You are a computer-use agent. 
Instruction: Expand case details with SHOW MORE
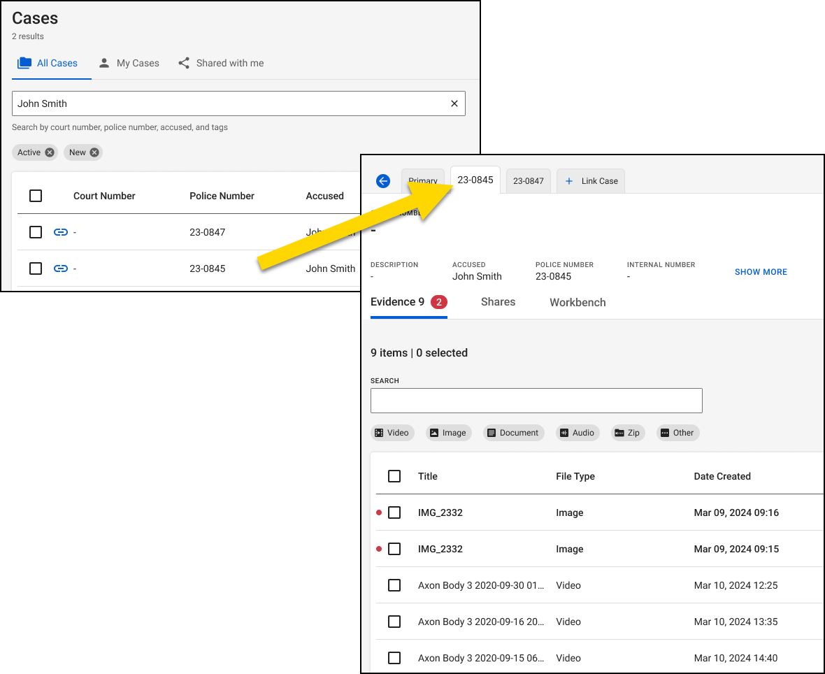coord(761,272)
